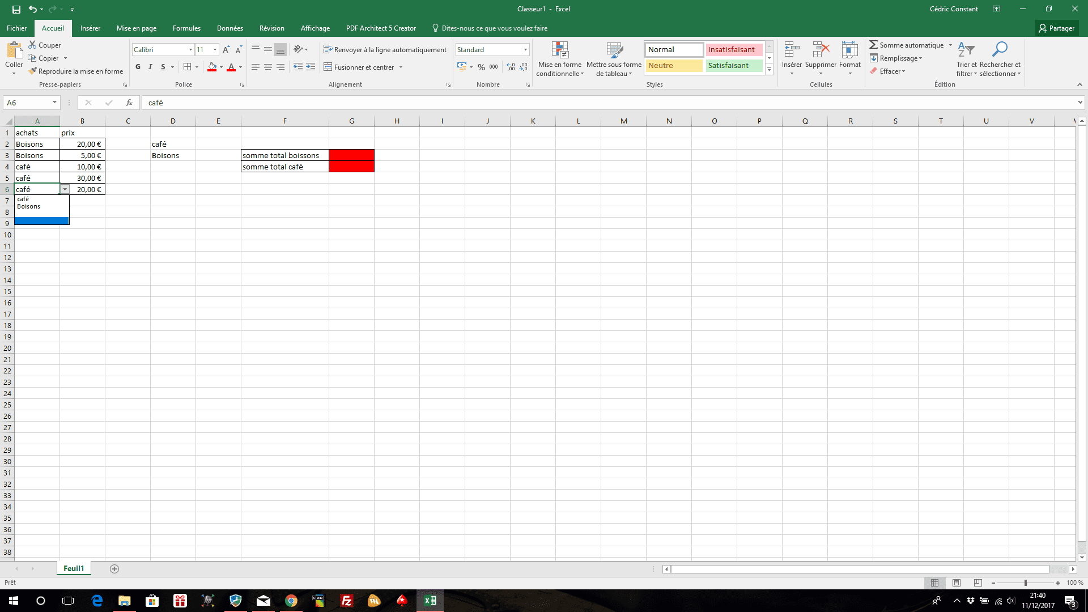Add a new sheet with plus icon
Screen dimensions: 1088x612
(114, 569)
